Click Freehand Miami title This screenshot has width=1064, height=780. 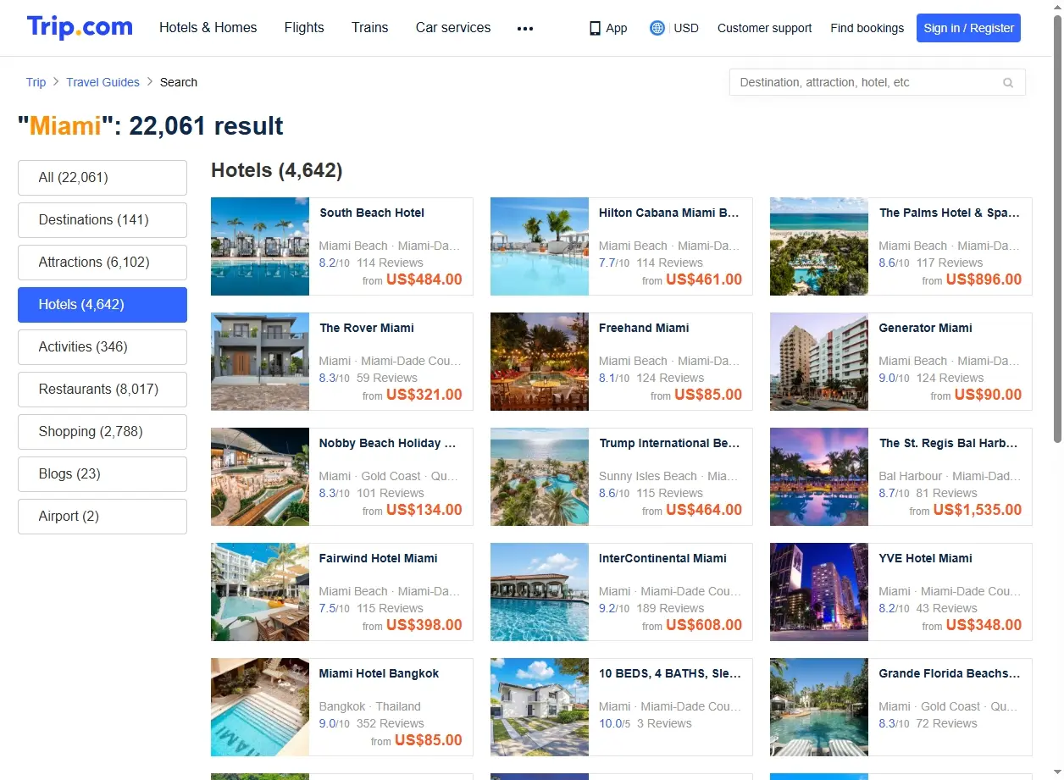tap(644, 329)
